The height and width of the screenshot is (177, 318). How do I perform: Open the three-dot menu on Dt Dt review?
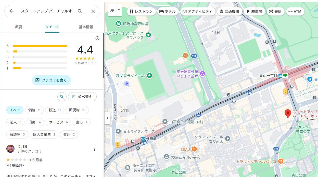tap(94, 149)
